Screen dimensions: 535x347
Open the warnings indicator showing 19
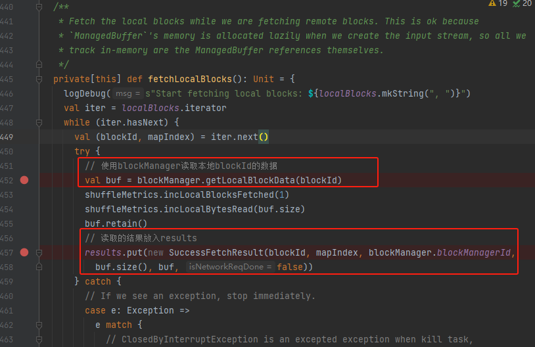click(x=498, y=3)
